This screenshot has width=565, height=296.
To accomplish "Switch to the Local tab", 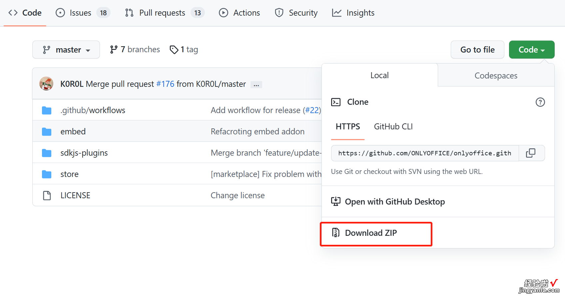I will point(379,75).
